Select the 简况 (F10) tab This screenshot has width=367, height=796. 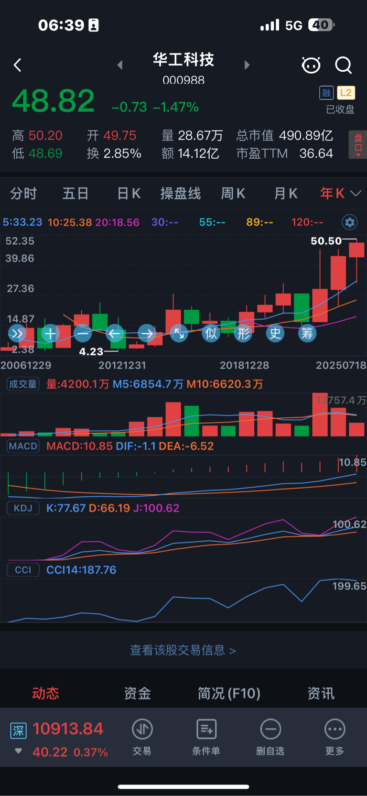(229, 693)
